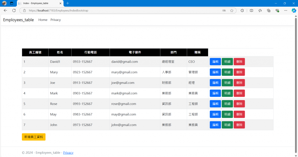Viewport: 298px width, 157px height.
Task: Select the david@gmail.com email cell
Action: point(135,62)
